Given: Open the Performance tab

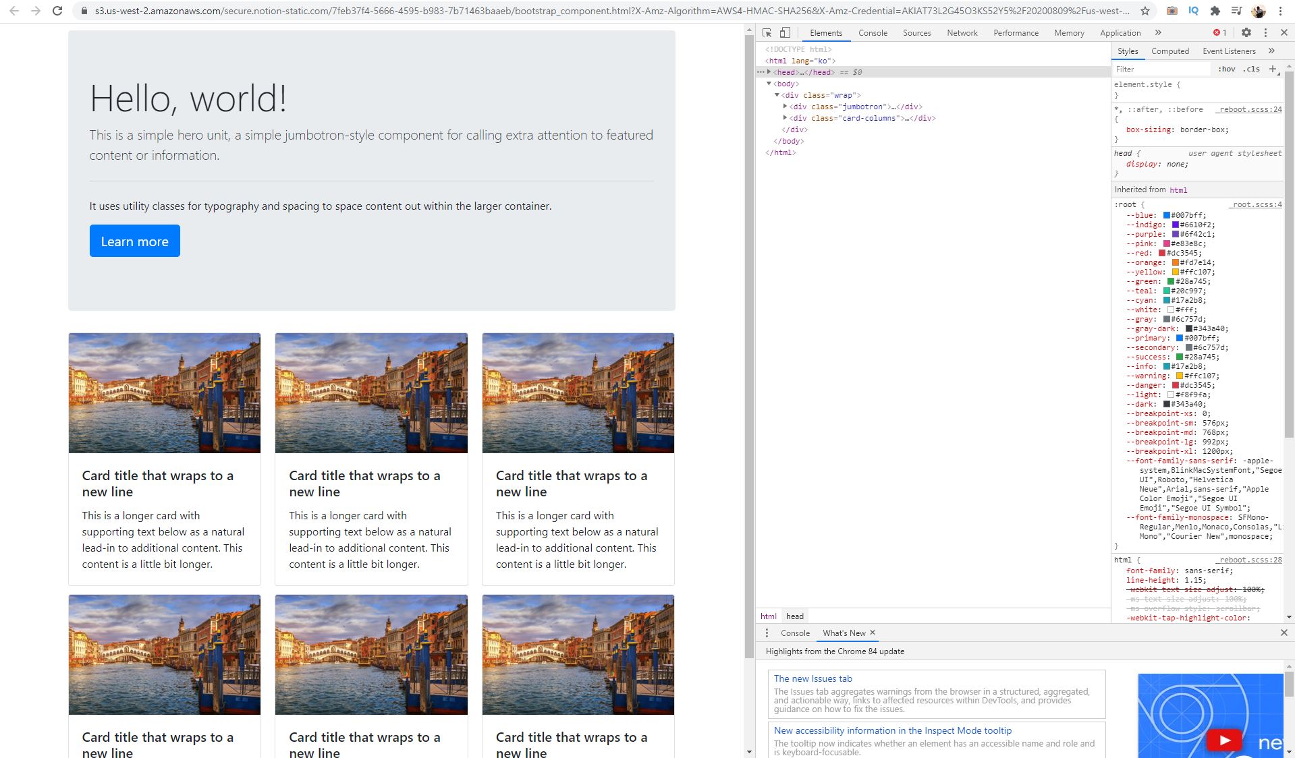Looking at the screenshot, I should 1016,32.
